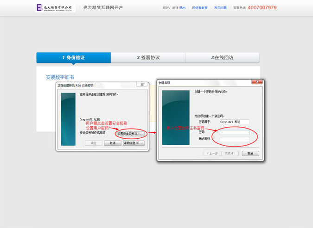Click the 退出 logout link
Image resolution: width=313 pixels, height=228 pixels.
click(182, 8)
